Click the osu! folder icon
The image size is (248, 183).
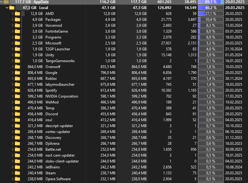coord(17,120)
